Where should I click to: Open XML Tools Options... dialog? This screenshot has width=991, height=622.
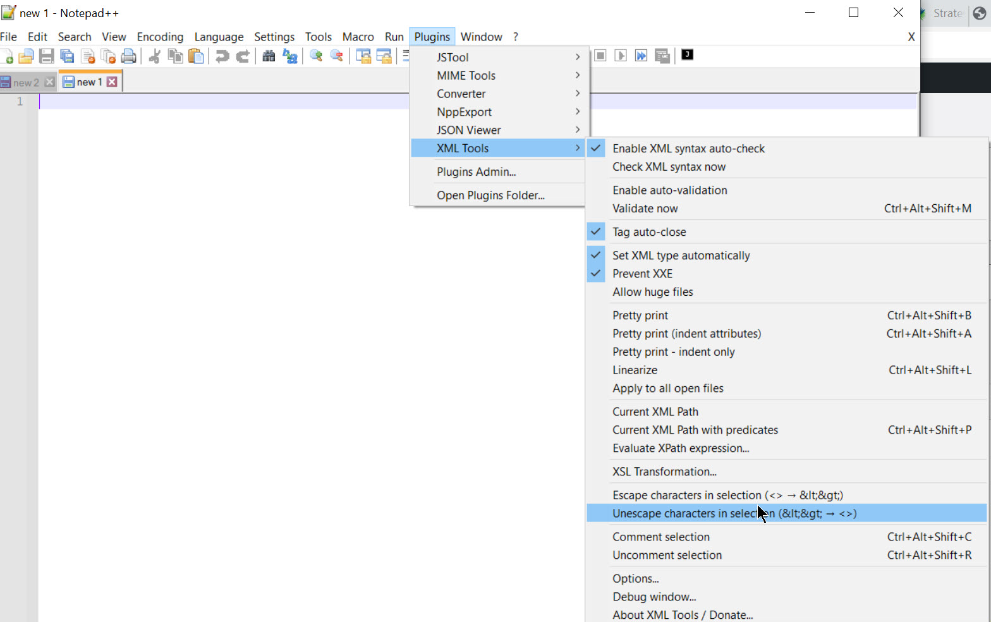click(x=787, y=579)
